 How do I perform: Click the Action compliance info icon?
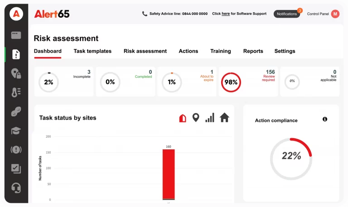[325, 119]
